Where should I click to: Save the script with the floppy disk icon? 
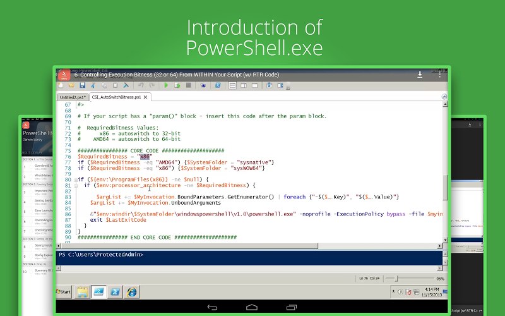[x=83, y=85]
